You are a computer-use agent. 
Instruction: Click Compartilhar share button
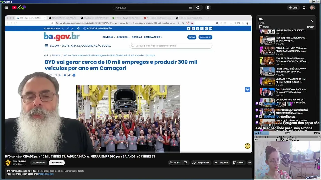coord(201,163)
